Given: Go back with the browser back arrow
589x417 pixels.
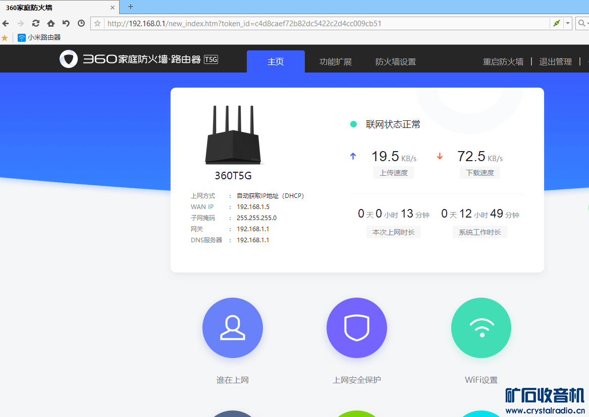Looking at the screenshot, I should [6, 24].
